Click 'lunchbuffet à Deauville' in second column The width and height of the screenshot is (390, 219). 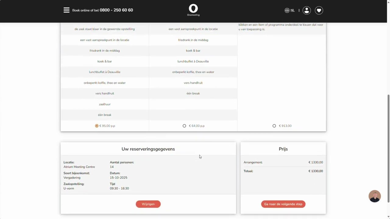193,61
